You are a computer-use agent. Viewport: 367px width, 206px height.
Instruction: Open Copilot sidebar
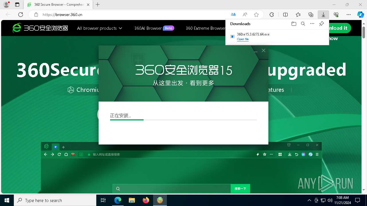click(x=360, y=15)
